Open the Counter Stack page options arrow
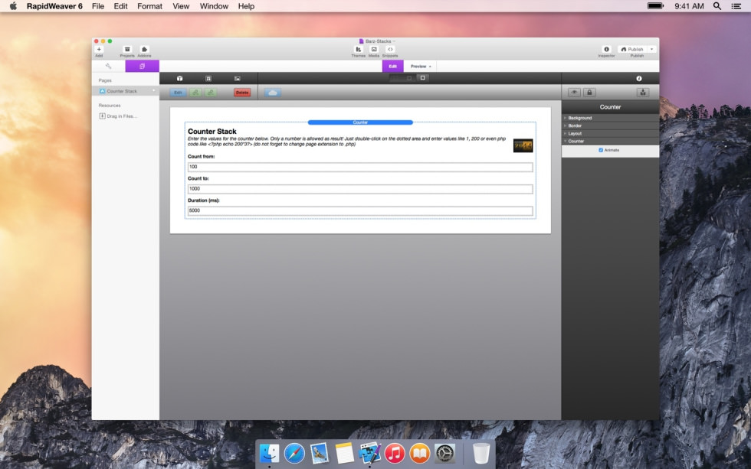This screenshot has height=469, width=751. coord(154,91)
